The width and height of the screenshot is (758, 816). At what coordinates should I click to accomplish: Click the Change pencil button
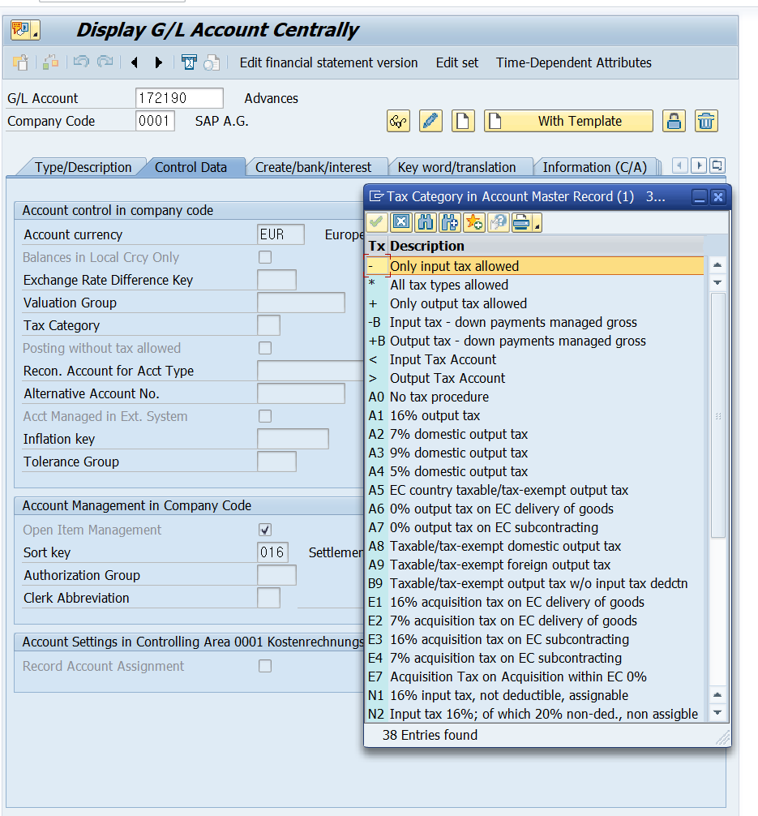tap(430, 121)
